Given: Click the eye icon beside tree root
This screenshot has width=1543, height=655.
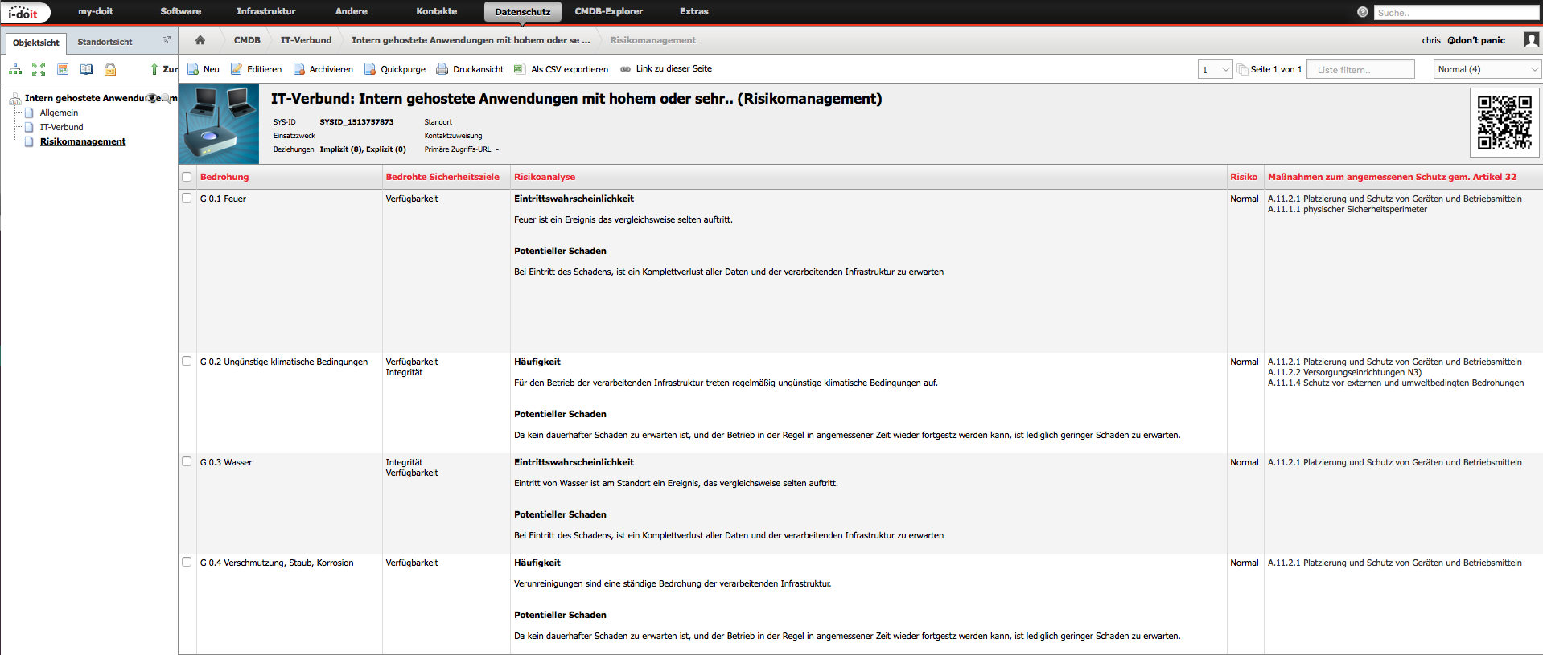Looking at the screenshot, I should (x=153, y=98).
